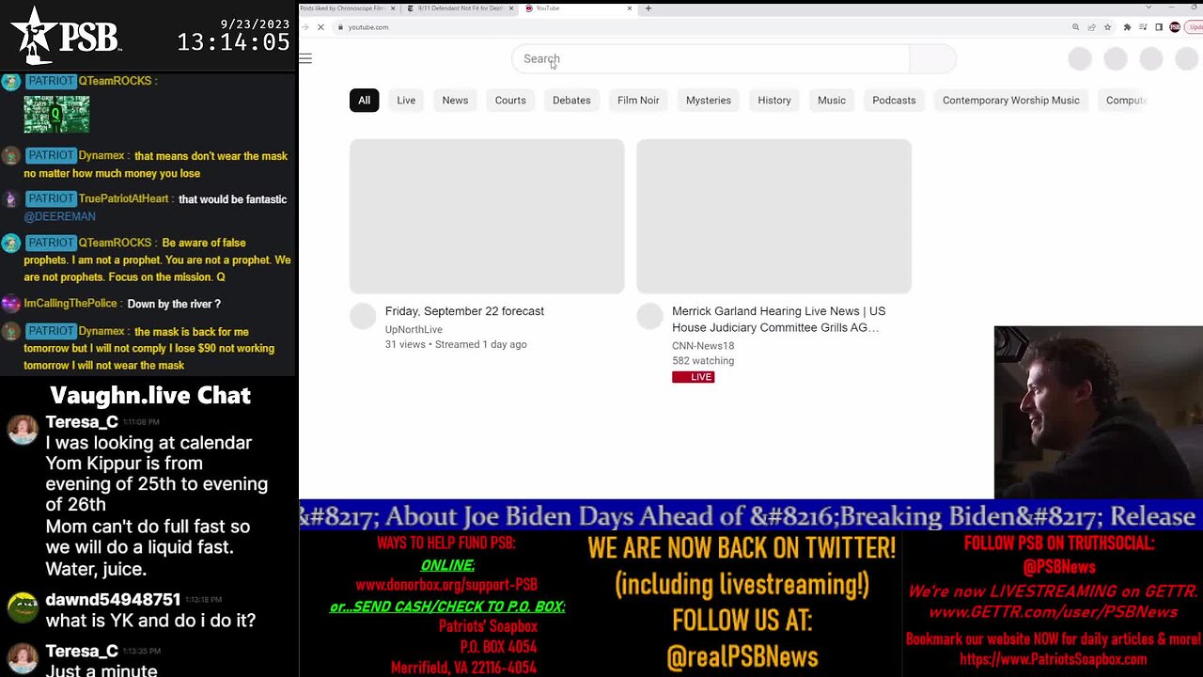Focus the YouTube Search box

[x=711, y=58]
